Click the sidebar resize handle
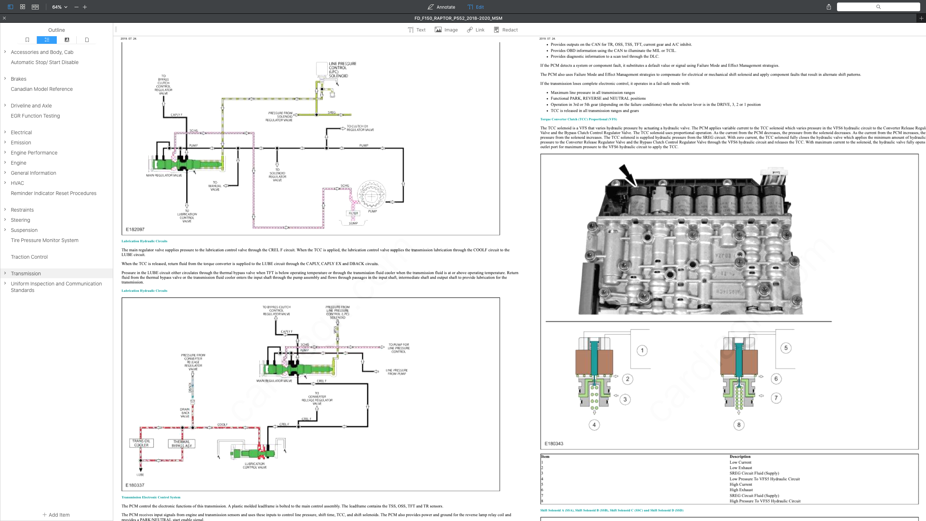Image resolution: width=926 pixels, height=521 pixels. 116,30
